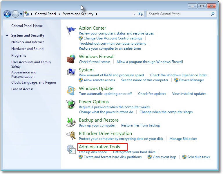Click the Backup and Restore icon
This screenshot has width=223, height=175.
pyautogui.click(x=71, y=122)
